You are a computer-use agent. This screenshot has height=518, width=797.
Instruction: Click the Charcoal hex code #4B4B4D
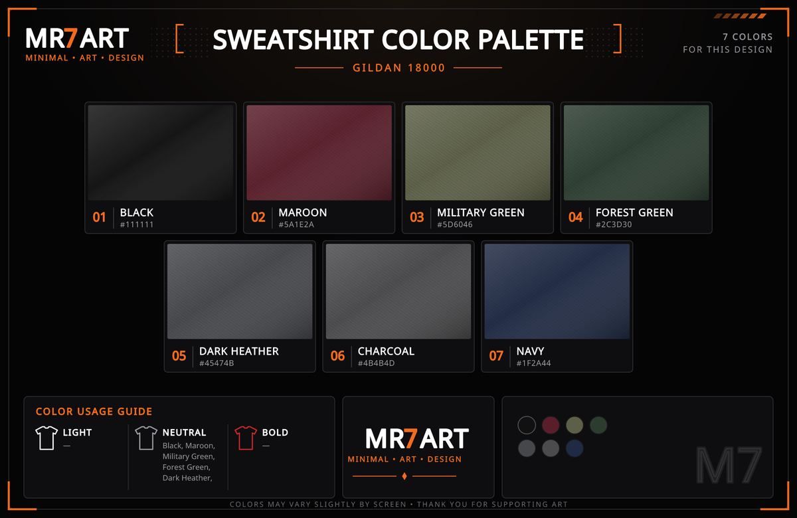377,363
